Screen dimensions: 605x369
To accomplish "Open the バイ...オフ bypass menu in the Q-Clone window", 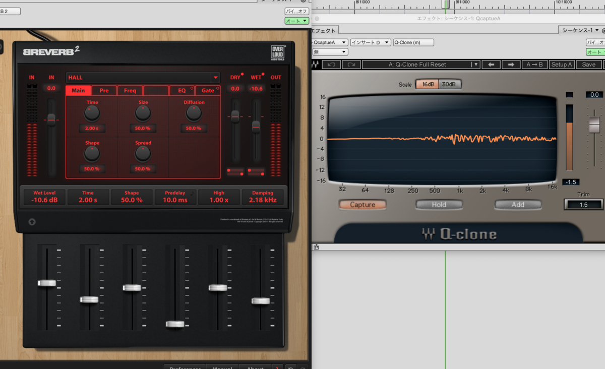I will [595, 42].
